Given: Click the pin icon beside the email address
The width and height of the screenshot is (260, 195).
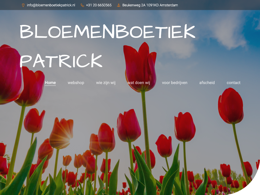Looking at the screenshot, I should [x=23, y=5].
